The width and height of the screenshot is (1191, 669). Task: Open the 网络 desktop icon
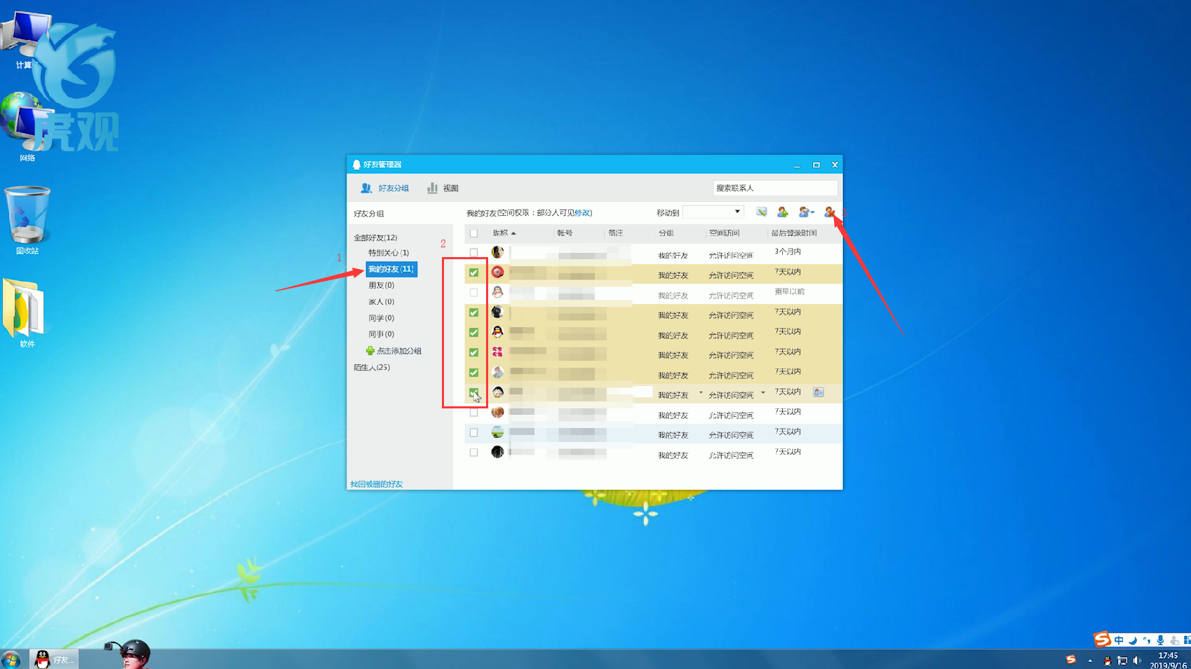27,127
